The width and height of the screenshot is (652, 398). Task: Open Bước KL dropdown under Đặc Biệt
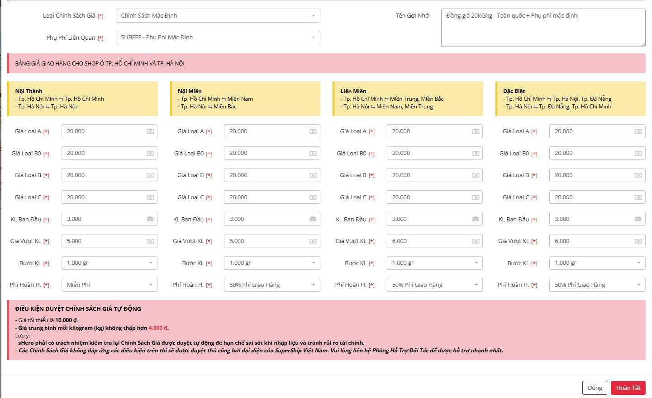(597, 263)
